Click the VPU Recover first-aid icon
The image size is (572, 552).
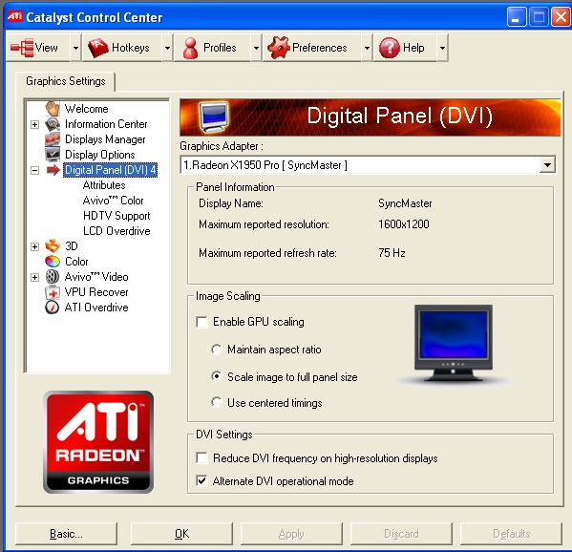click(x=53, y=292)
